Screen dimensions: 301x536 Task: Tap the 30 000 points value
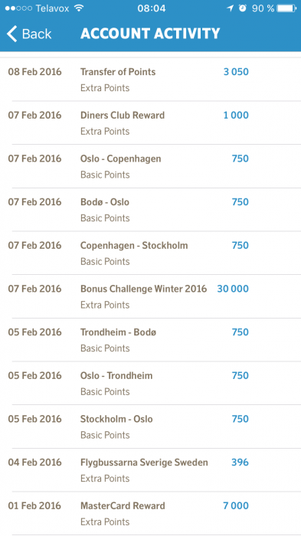233,289
